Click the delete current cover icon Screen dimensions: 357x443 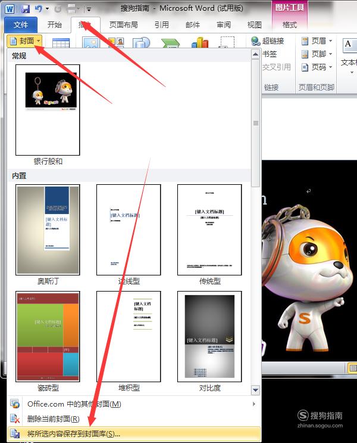pyautogui.click(x=15, y=419)
